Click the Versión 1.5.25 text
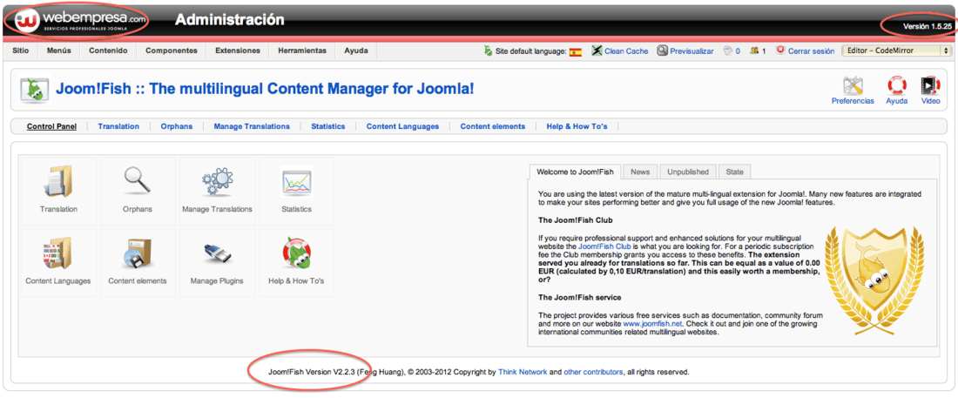 click(x=928, y=27)
